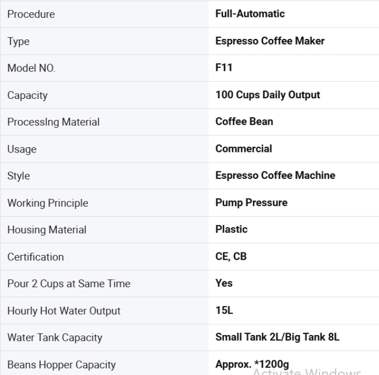The image size is (379, 375).
Task: Click the Working Principle label
Action: point(47,203)
